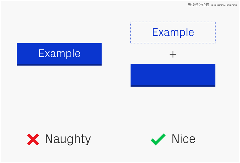Click the dotted top border of text box
This screenshot has width=240, height=163.
coord(173,22)
